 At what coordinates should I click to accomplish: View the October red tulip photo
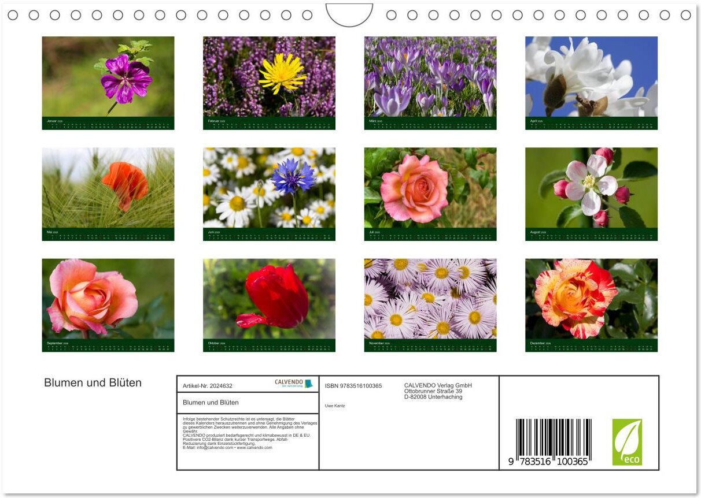pyautogui.click(x=269, y=299)
